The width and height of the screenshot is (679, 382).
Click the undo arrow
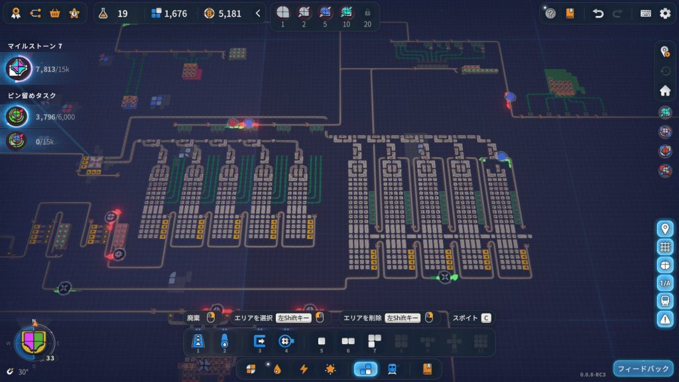(x=598, y=13)
